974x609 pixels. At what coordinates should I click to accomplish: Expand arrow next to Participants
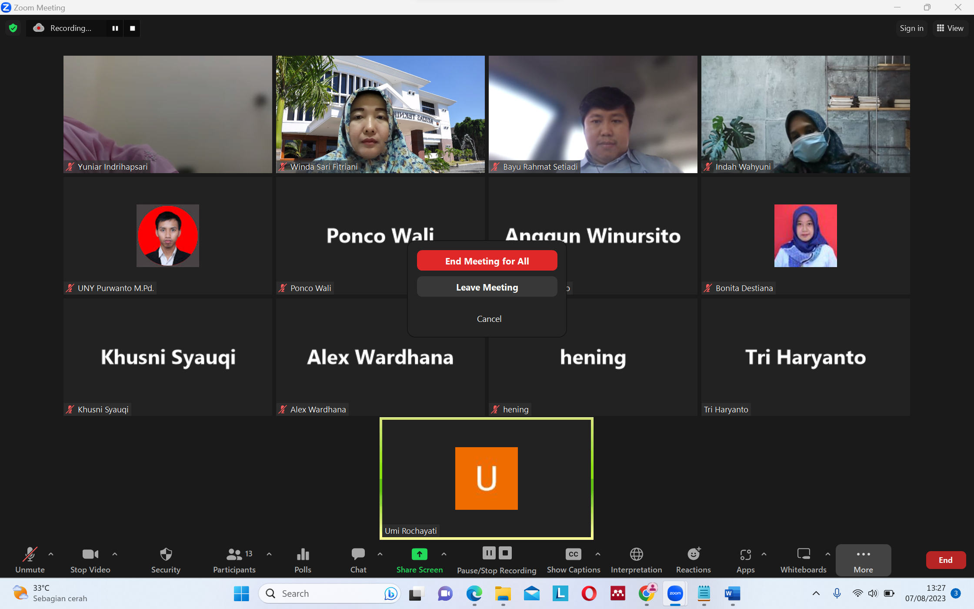pyautogui.click(x=269, y=554)
